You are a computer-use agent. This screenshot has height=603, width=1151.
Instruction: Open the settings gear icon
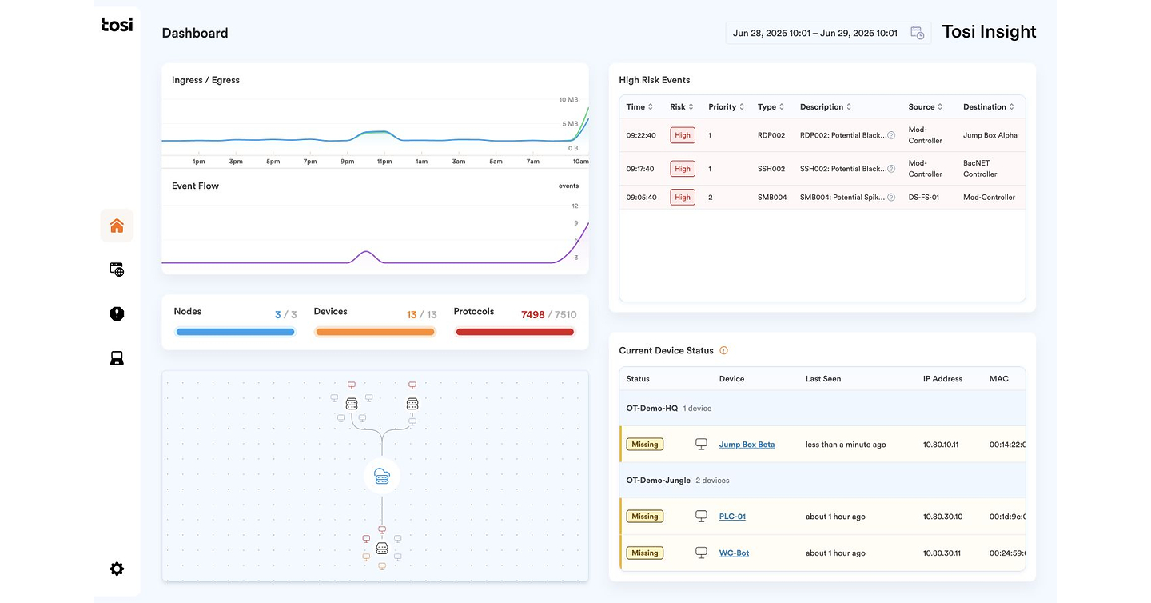[x=117, y=569]
